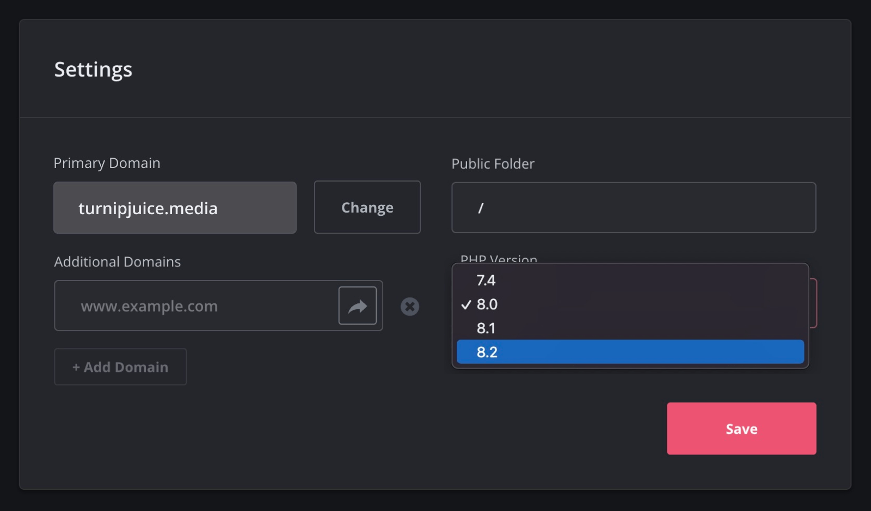Screen dimensions: 871x511
Task: Save the settings with the Save button
Action: (x=741, y=428)
